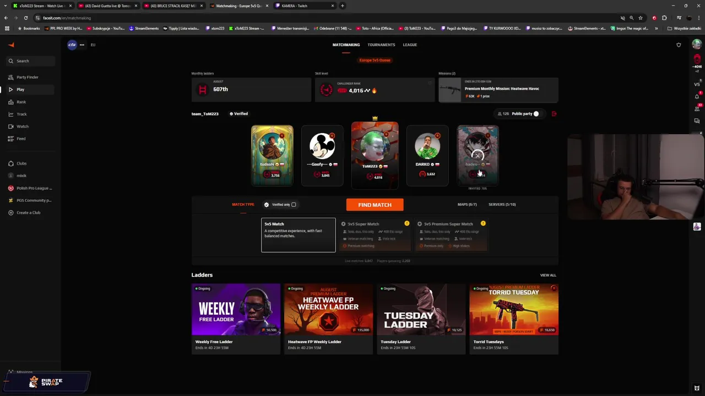This screenshot has height=396, width=705.
Task: Open the Servers (5/10) selection
Action: (502, 205)
